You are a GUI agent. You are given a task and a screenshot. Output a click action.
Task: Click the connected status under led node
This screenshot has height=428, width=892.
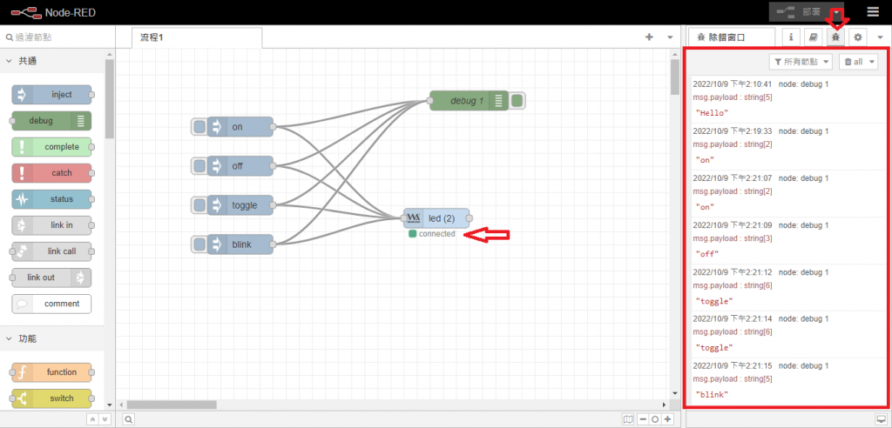point(432,234)
